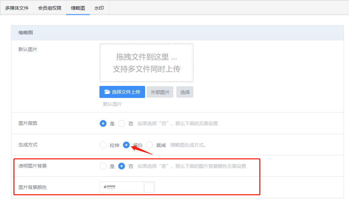Click the #ffffff background color text field
The height and width of the screenshot is (208, 349).
122,187
